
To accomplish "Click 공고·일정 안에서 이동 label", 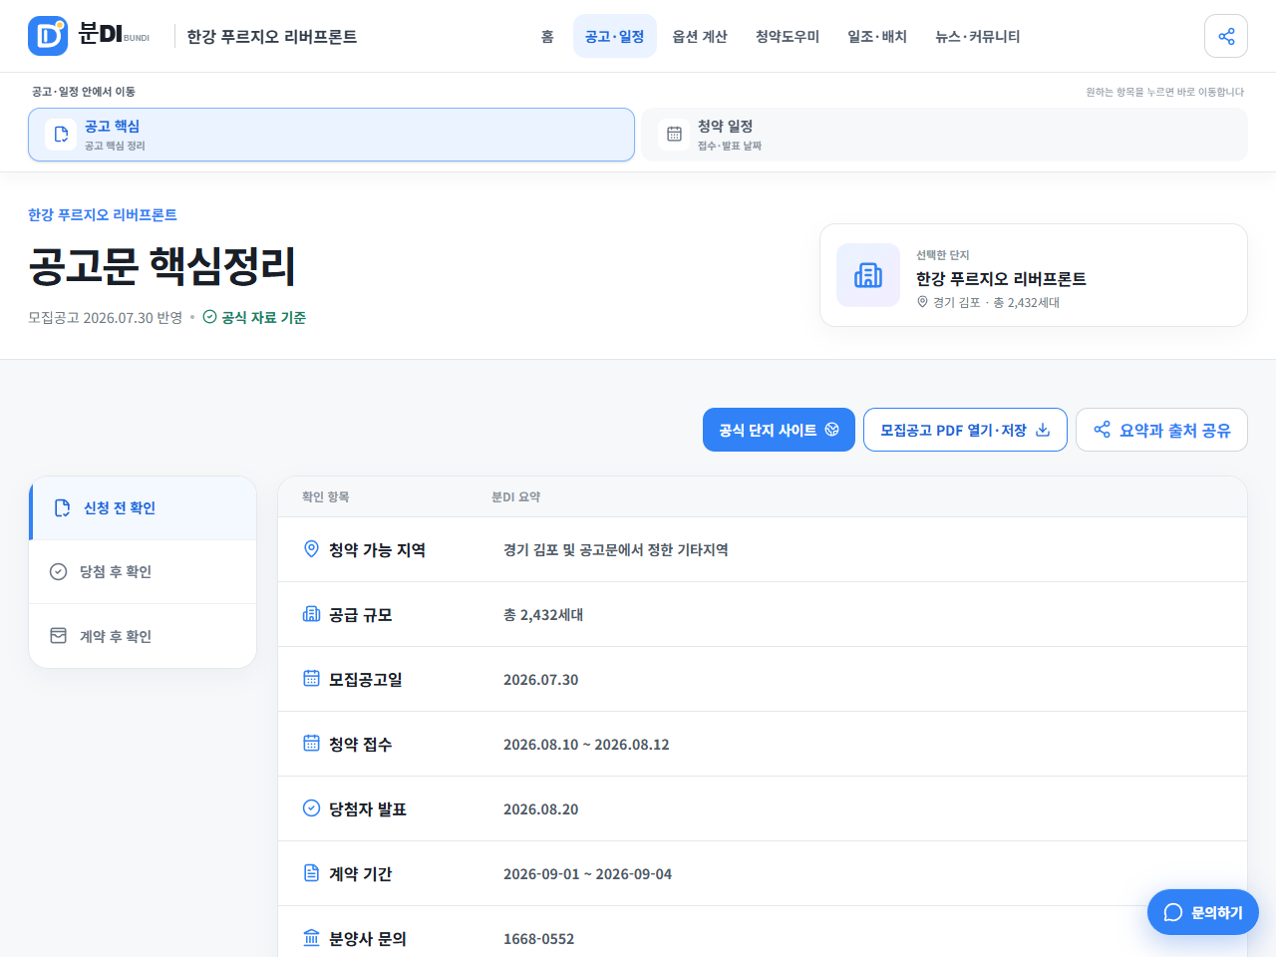I will 84,91.
